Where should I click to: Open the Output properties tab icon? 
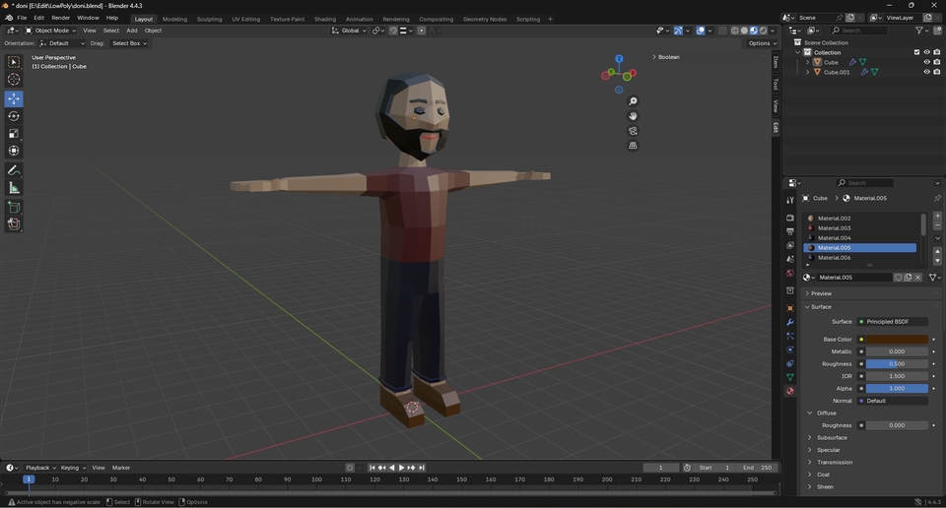(789, 231)
